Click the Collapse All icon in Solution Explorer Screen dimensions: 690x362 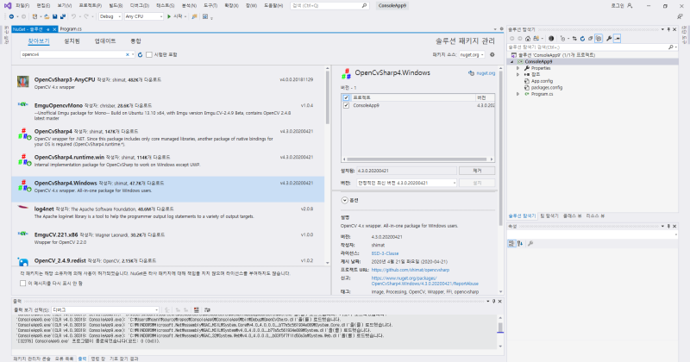590,39
